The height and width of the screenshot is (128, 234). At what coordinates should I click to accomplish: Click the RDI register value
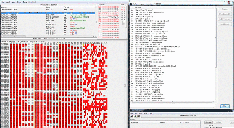pyautogui.click(x=111, y=17)
